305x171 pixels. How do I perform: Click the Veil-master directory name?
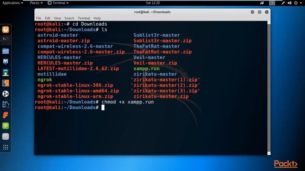click(x=149, y=57)
